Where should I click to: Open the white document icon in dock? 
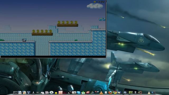point(106,92)
